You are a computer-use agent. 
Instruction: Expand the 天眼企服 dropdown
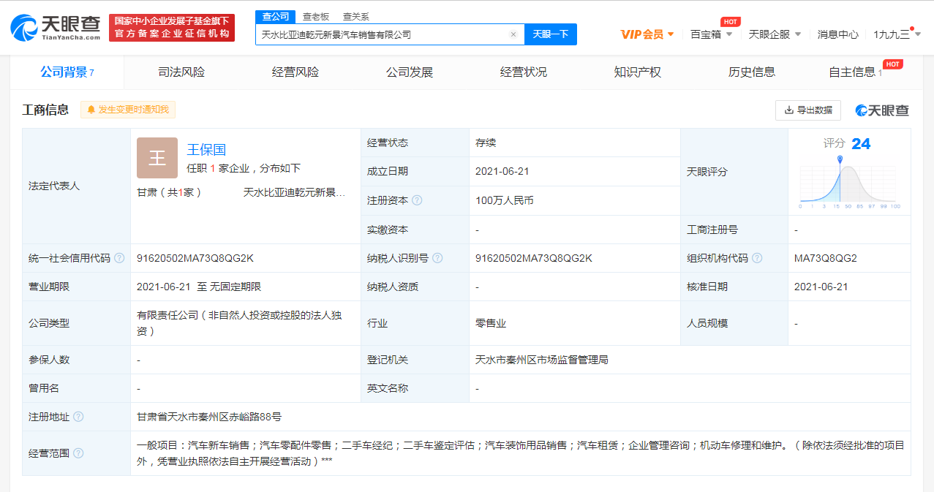click(x=775, y=34)
